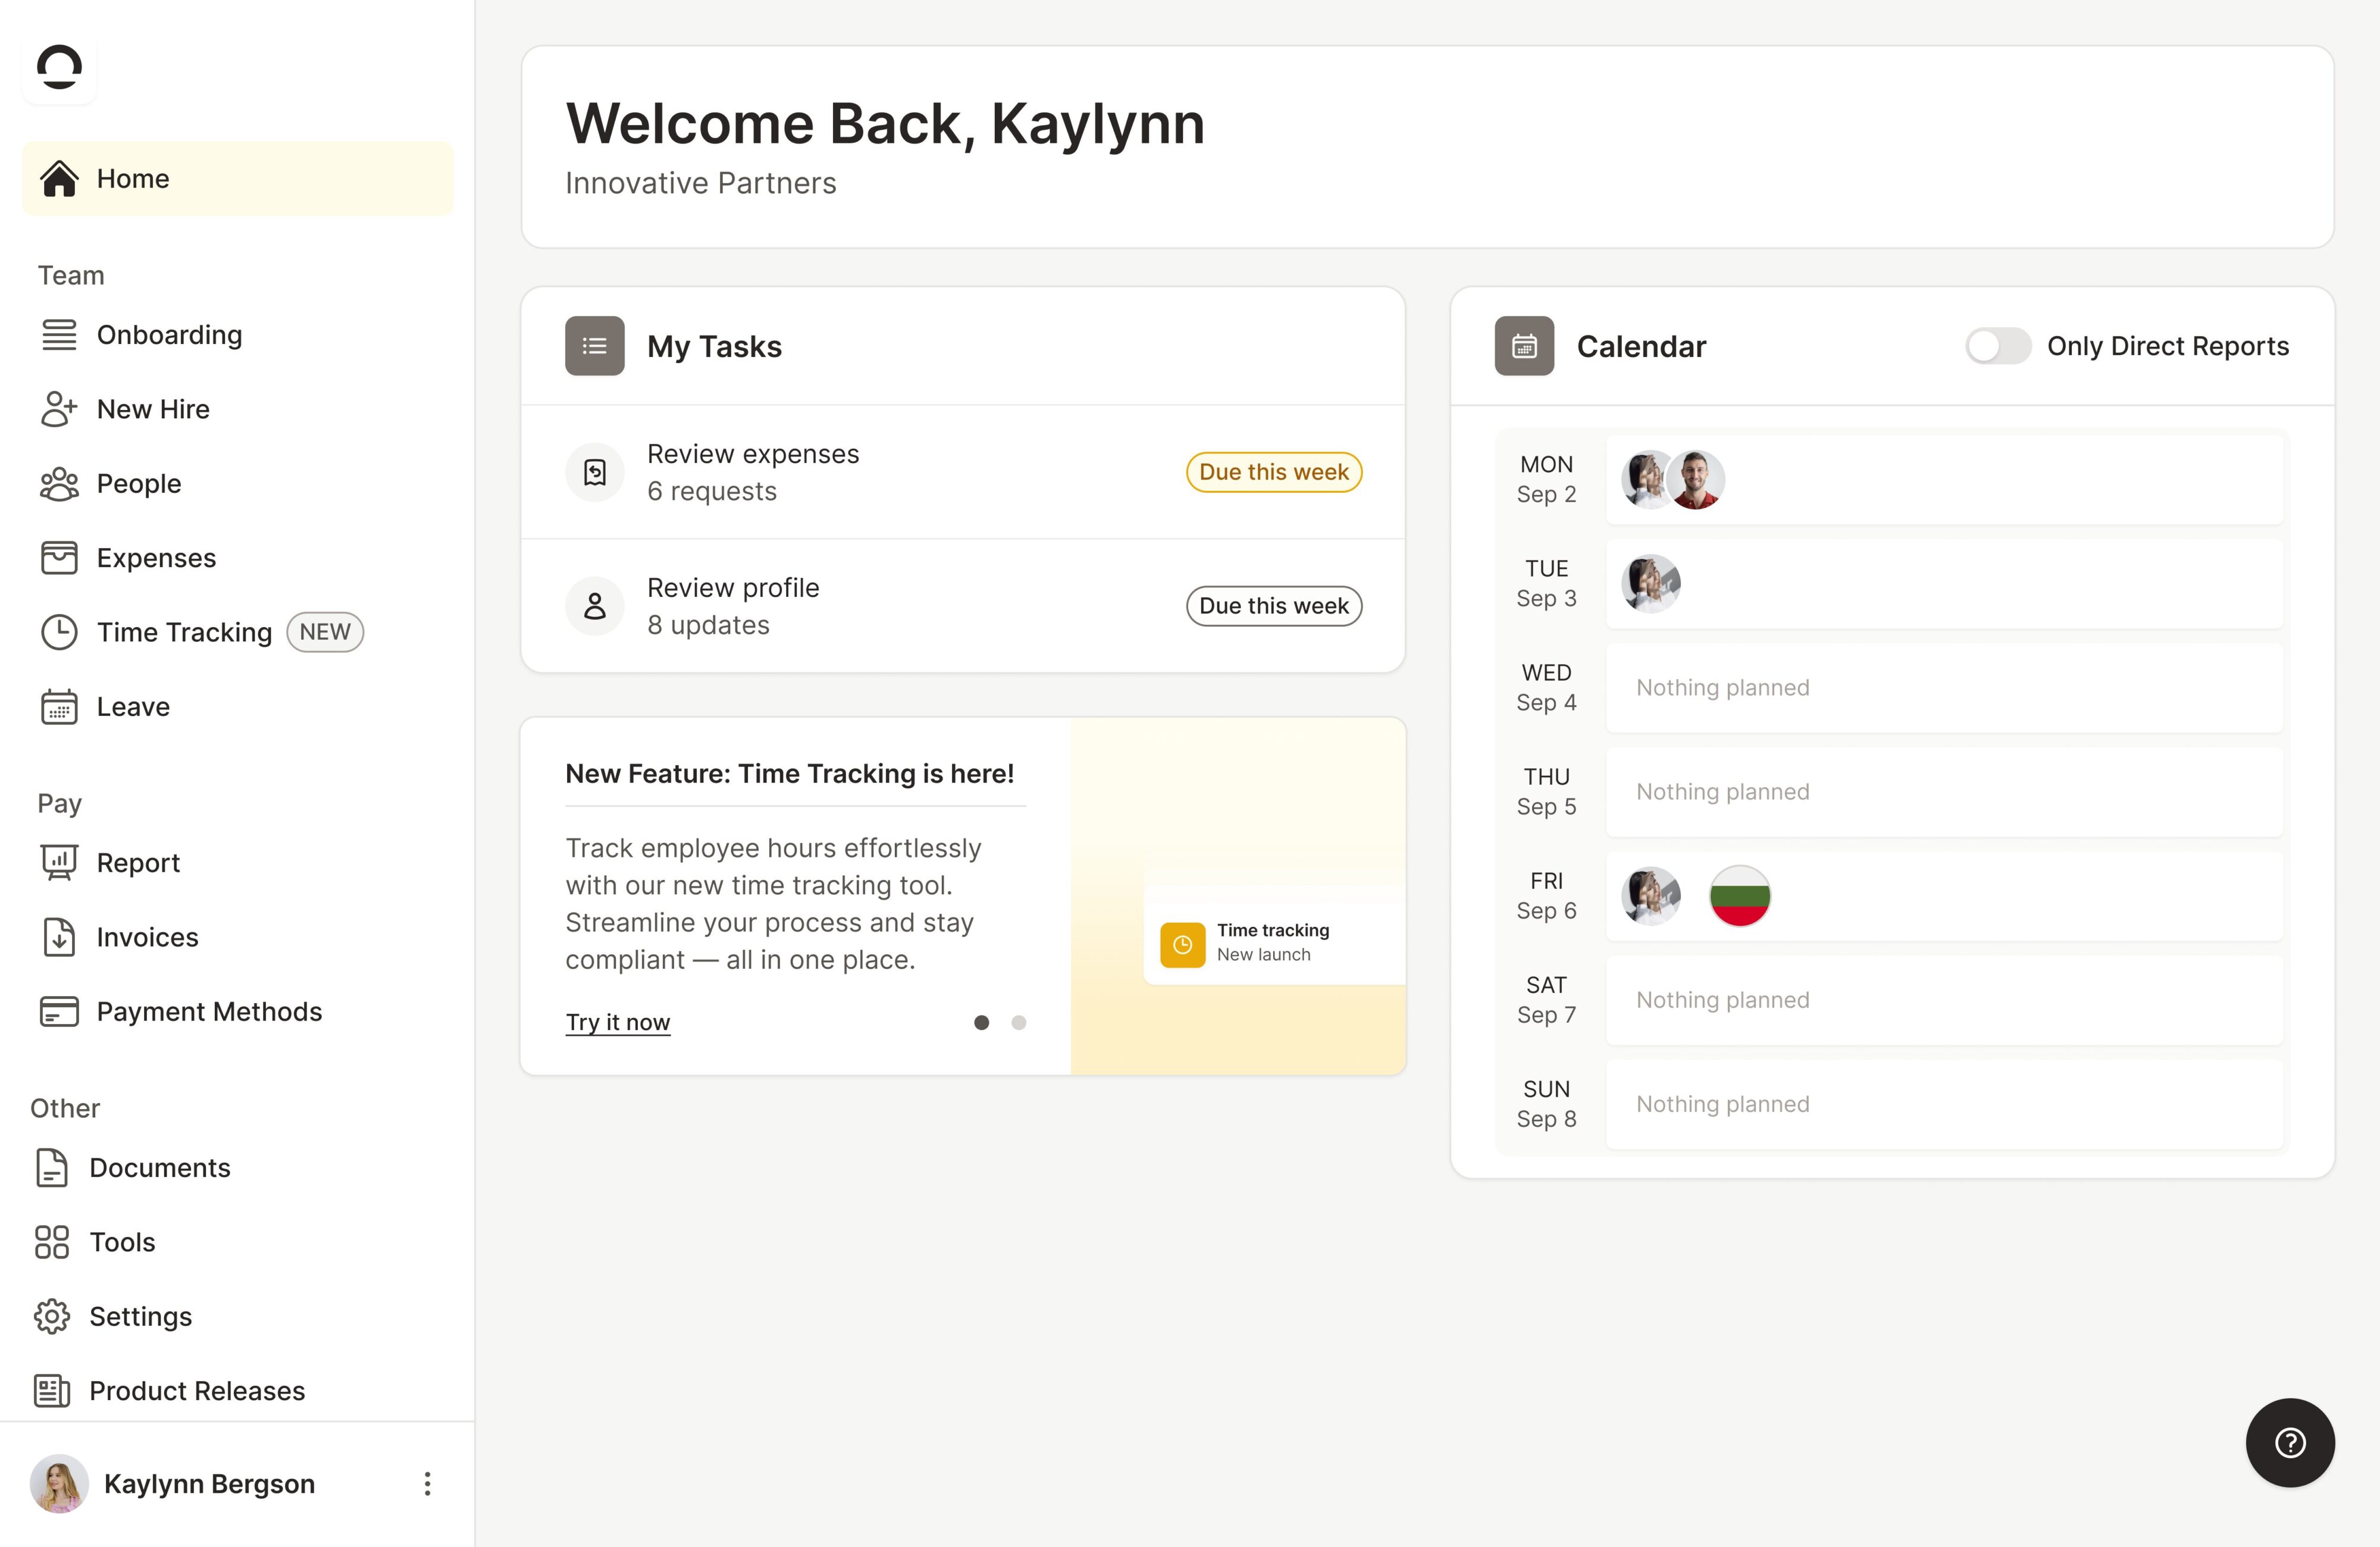Viewport: 2380px width, 1547px height.
Task: Select the first carousel dot indicator
Action: coord(981,1022)
